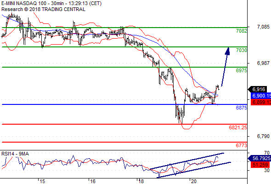Viewport: 271px width, 184px height.
Task: Click the Research © 2018 TRADING CENTRAL text
Action: click(43, 9)
